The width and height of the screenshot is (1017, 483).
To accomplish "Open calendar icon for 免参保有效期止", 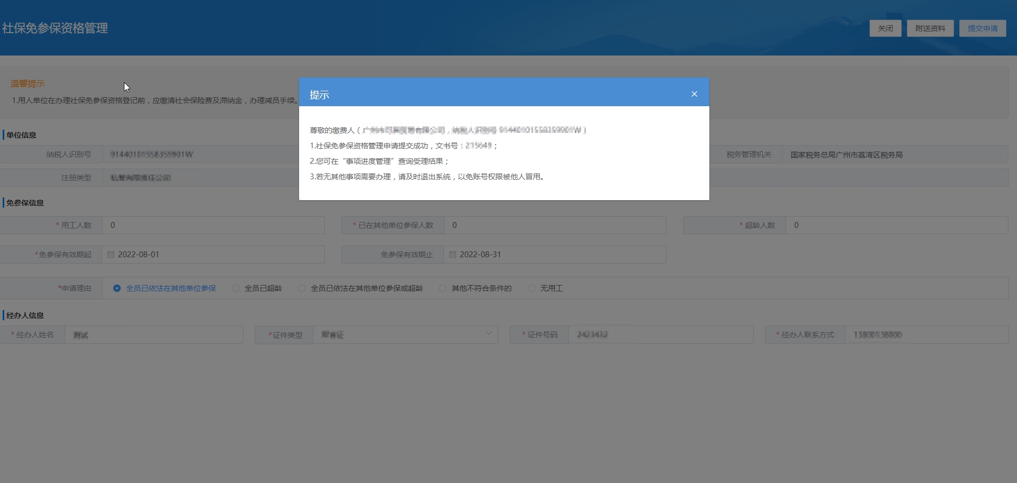I will click(453, 255).
